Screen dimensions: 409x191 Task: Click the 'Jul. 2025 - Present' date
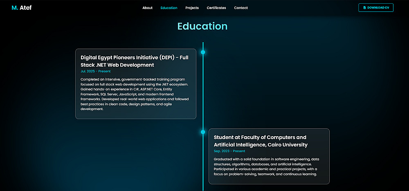tap(95, 71)
